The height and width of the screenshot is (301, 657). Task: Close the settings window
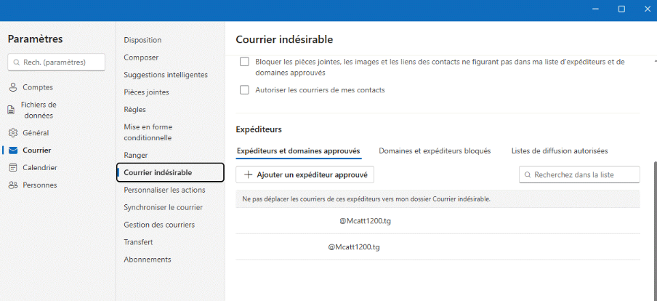click(647, 9)
